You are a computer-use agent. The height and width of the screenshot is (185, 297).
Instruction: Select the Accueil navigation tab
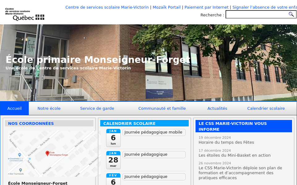click(x=14, y=108)
